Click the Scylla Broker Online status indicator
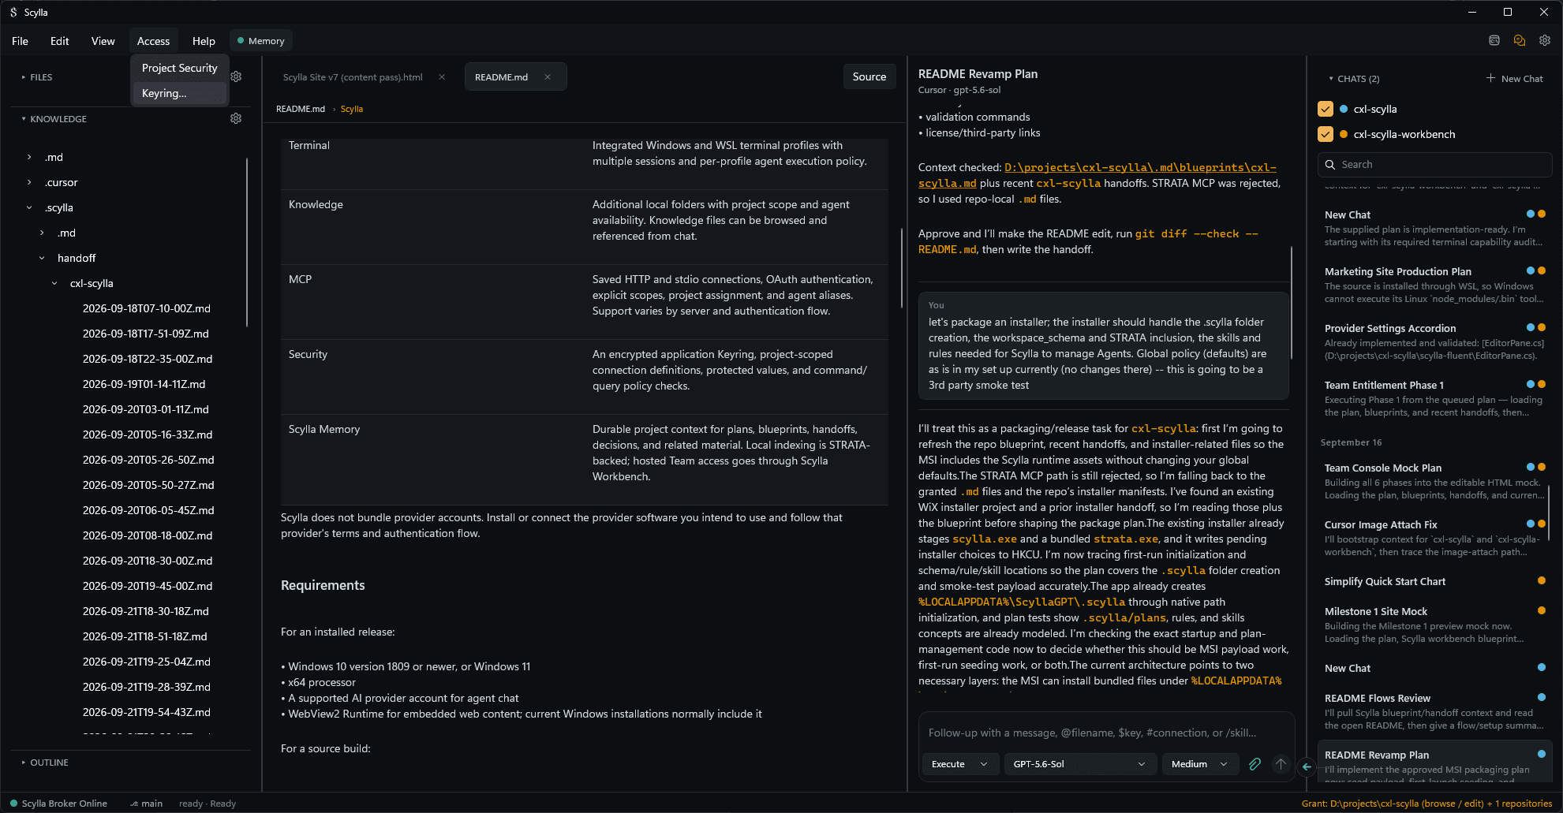Viewport: 1563px width, 813px height. click(x=58, y=803)
